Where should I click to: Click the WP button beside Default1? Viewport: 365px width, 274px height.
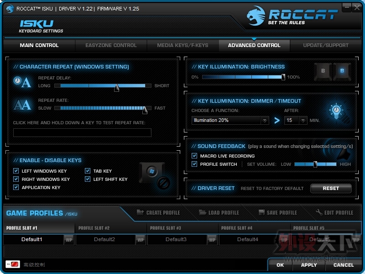pyautogui.click(x=69, y=240)
